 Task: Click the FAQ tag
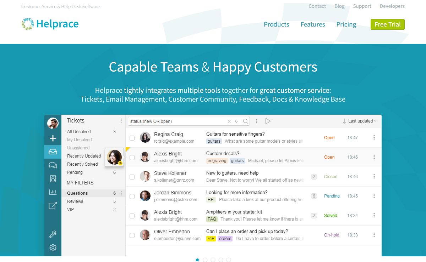tap(212, 219)
